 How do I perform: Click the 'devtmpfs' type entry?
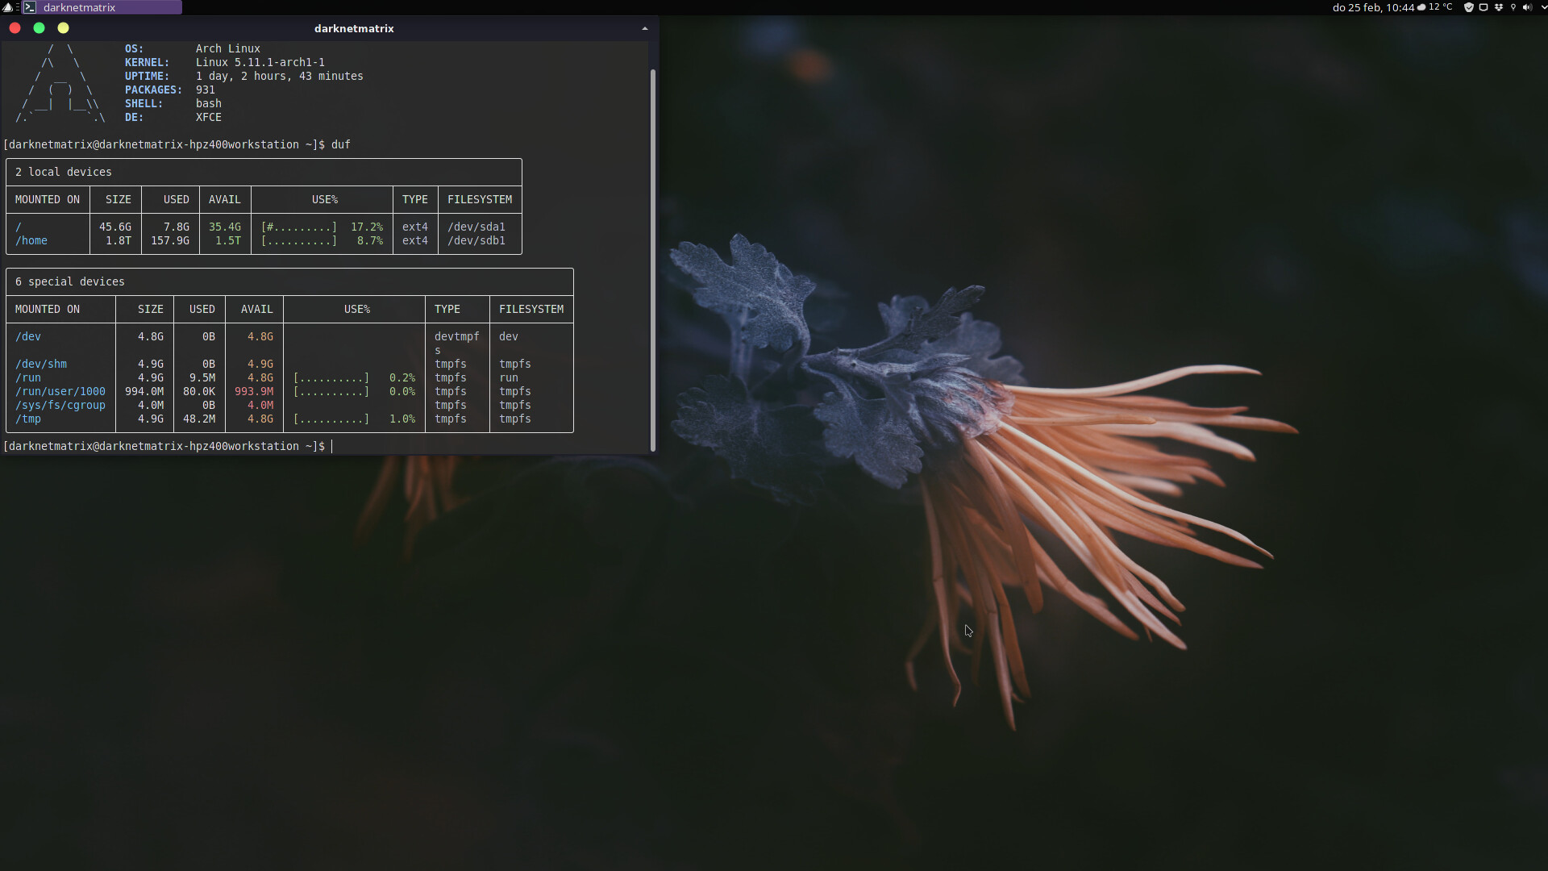pos(456,343)
